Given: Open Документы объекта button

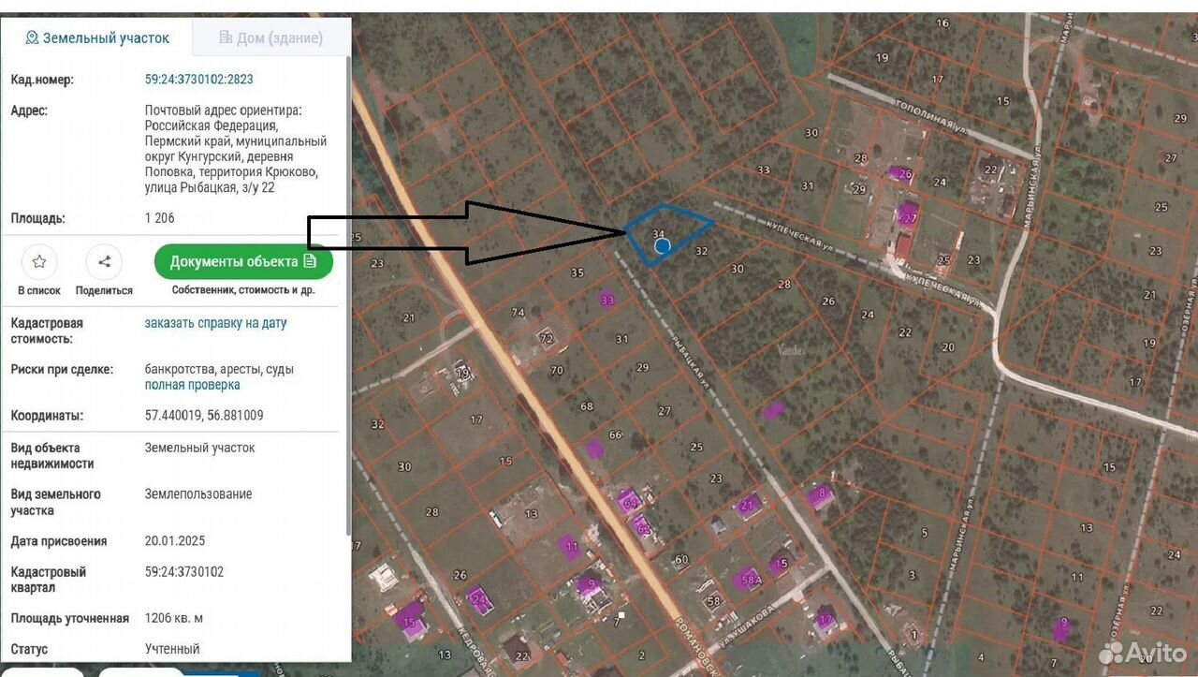Looking at the screenshot, I should (243, 261).
